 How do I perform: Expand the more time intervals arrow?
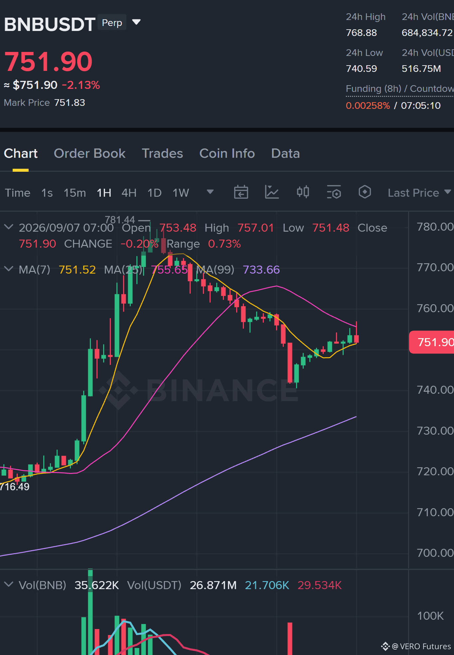[x=210, y=192]
